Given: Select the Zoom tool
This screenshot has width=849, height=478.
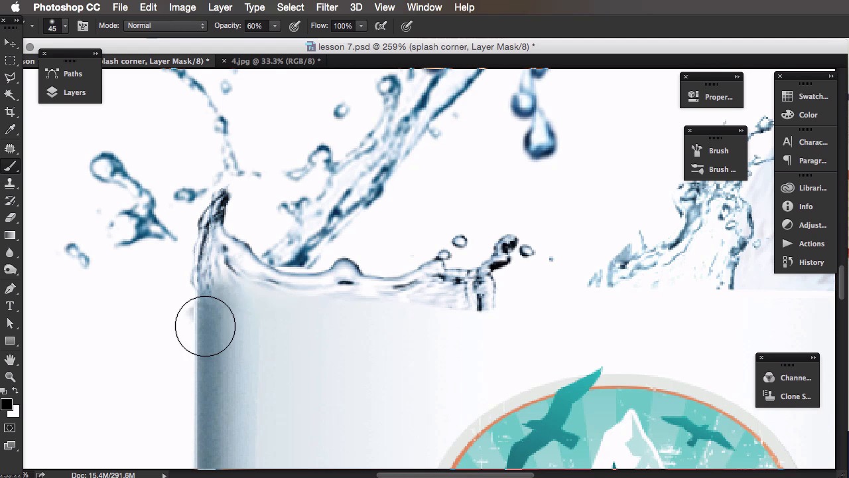Looking at the screenshot, I should pyautogui.click(x=10, y=376).
